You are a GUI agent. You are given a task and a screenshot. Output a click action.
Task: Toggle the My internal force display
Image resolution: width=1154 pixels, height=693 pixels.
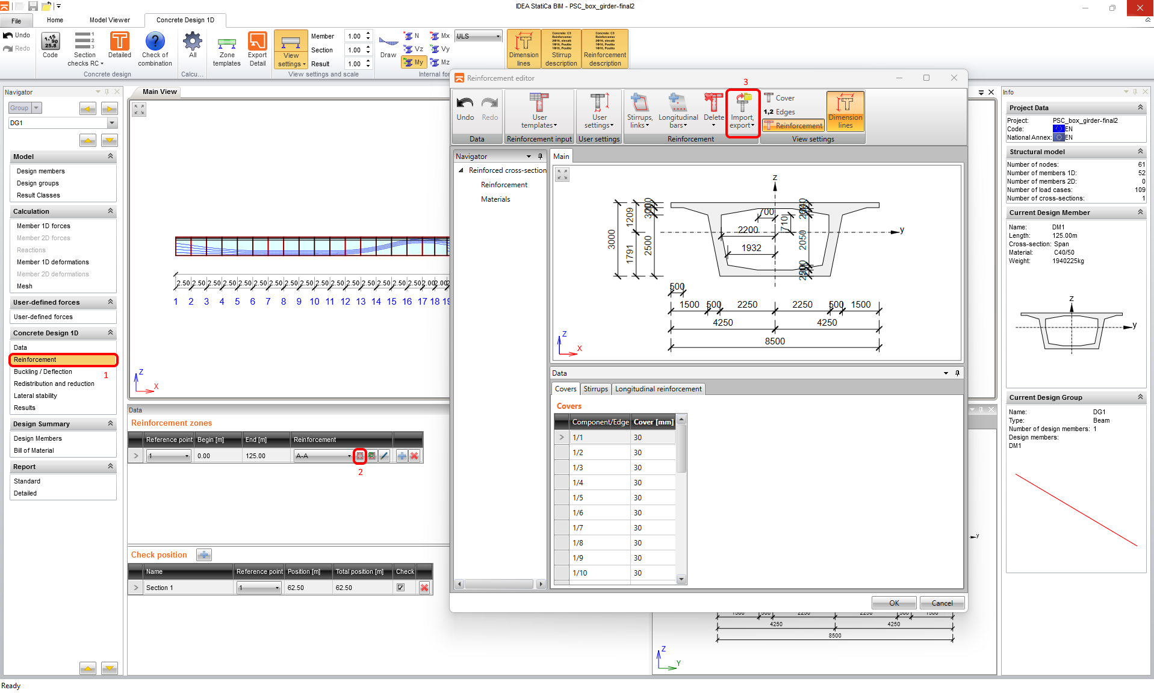point(414,62)
